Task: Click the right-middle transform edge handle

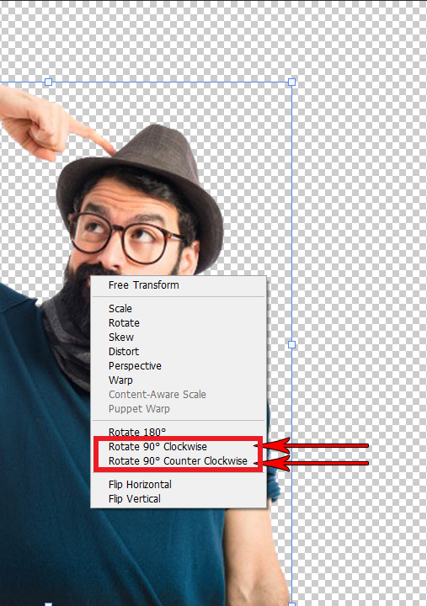Action: 292,344
